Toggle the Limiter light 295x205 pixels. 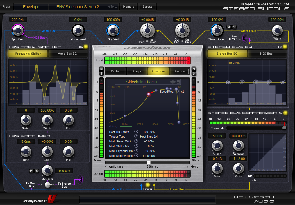[x=148, y=185]
